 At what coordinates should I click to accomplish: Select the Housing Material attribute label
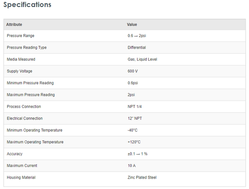[21, 177]
